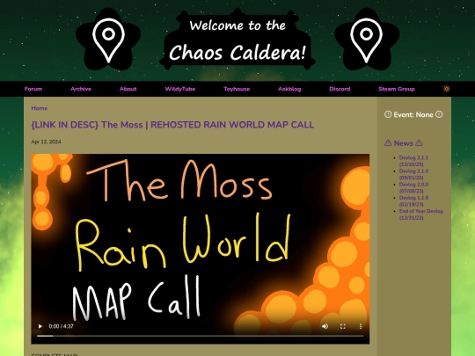Open WildyTube from the nav bar

180,89
